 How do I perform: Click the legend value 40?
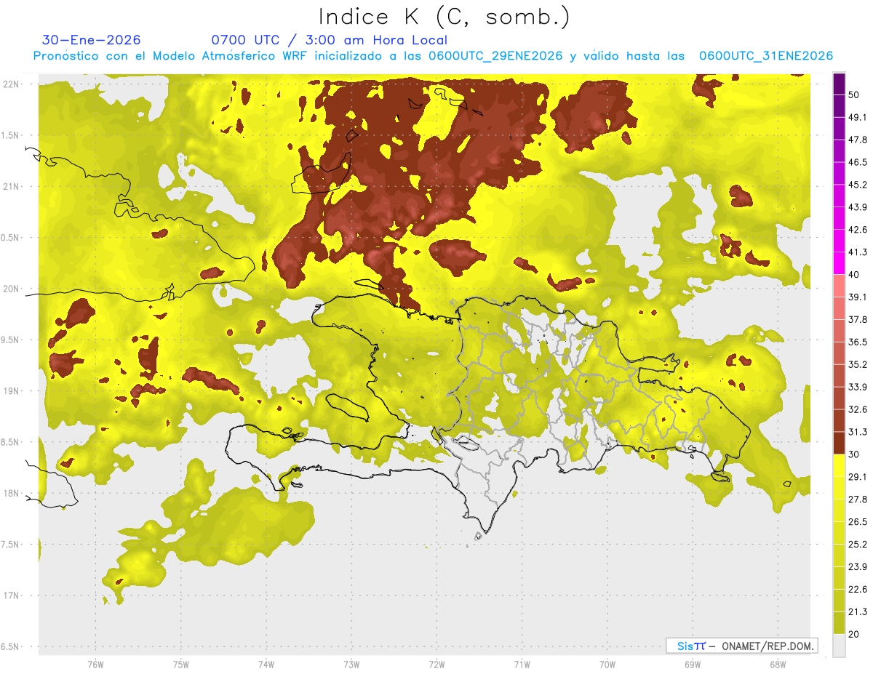click(x=854, y=275)
